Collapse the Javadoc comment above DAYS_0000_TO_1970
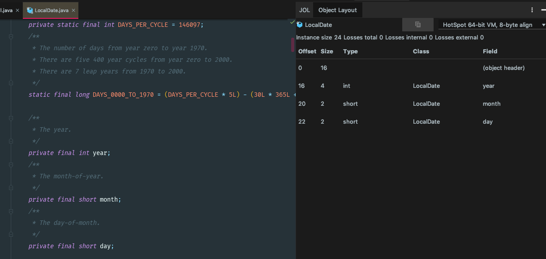This screenshot has height=259, width=546. click(x=11, y=36)
